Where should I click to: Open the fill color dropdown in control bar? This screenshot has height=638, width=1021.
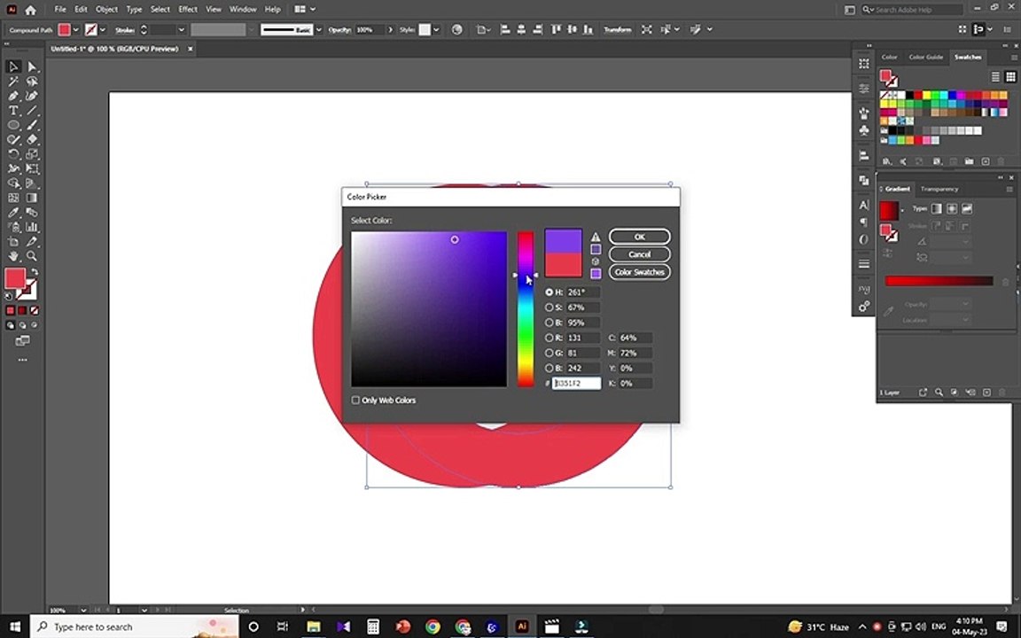click(x=75, y=30)
